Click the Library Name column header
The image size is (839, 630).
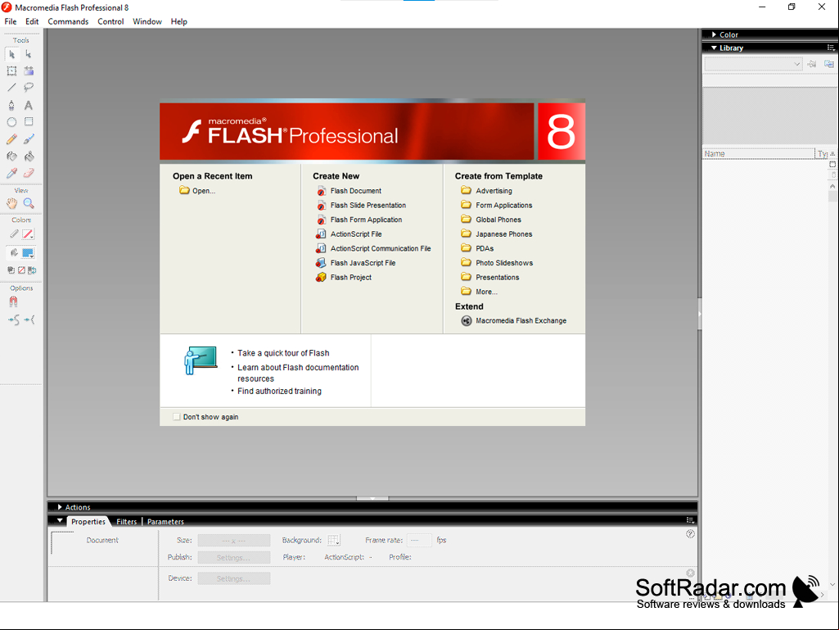click(x=758, y=154)
